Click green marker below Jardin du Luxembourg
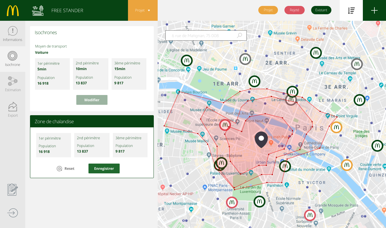 (260, 202)
